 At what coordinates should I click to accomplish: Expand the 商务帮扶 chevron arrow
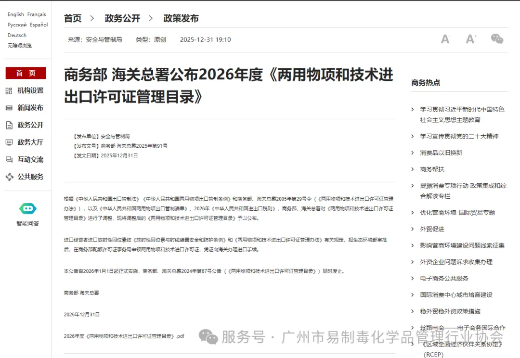(413, 169)
